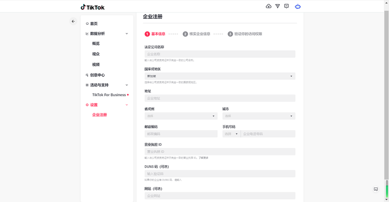Click the 设置 label in sidebar
This screenshot has width=389, height=202.
point(94,105)
